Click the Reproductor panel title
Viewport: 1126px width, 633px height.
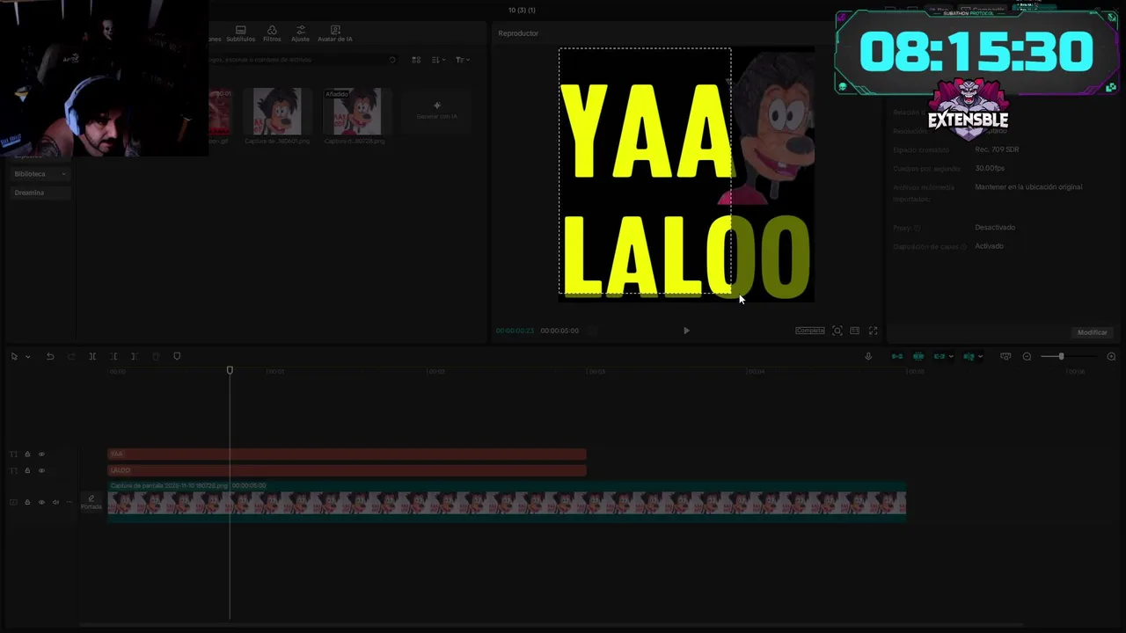click(x=518, y=33)
